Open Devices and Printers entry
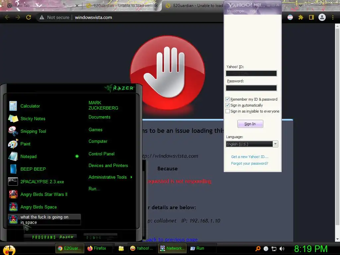340x255 pixels. coord(108,166)
